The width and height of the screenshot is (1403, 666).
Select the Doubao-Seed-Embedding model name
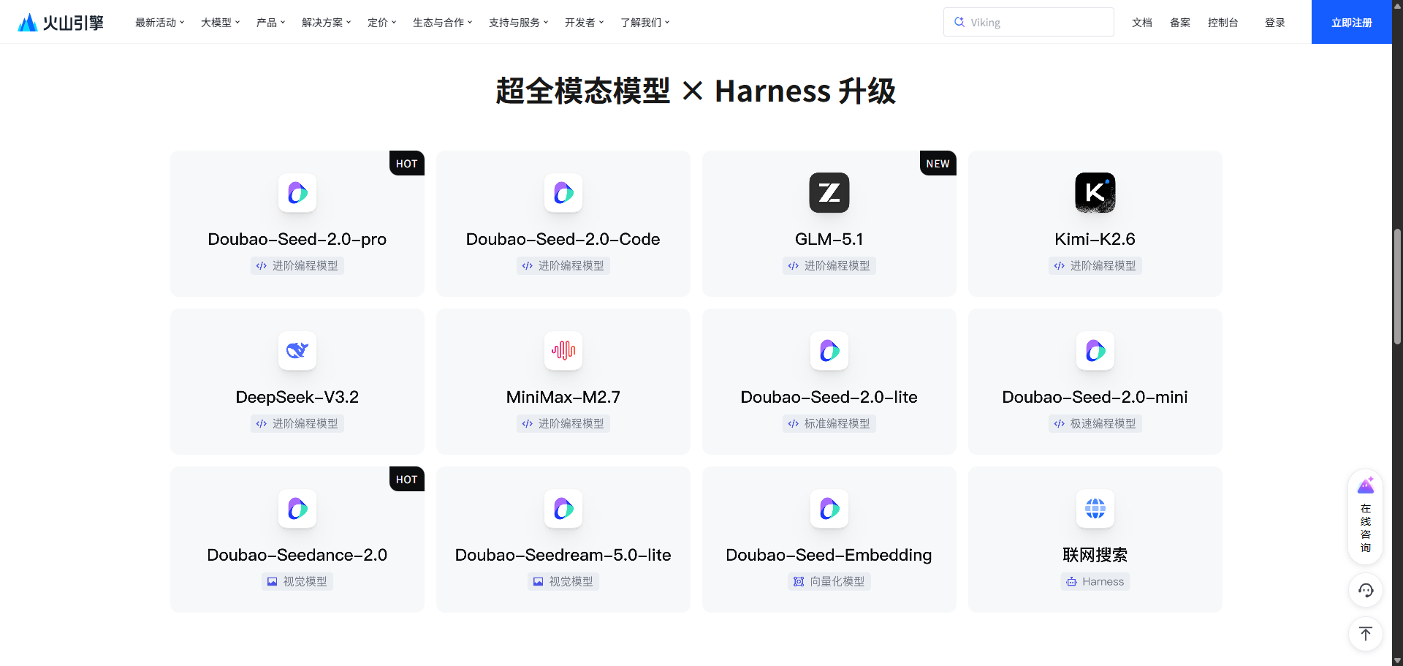click(829, 555)
